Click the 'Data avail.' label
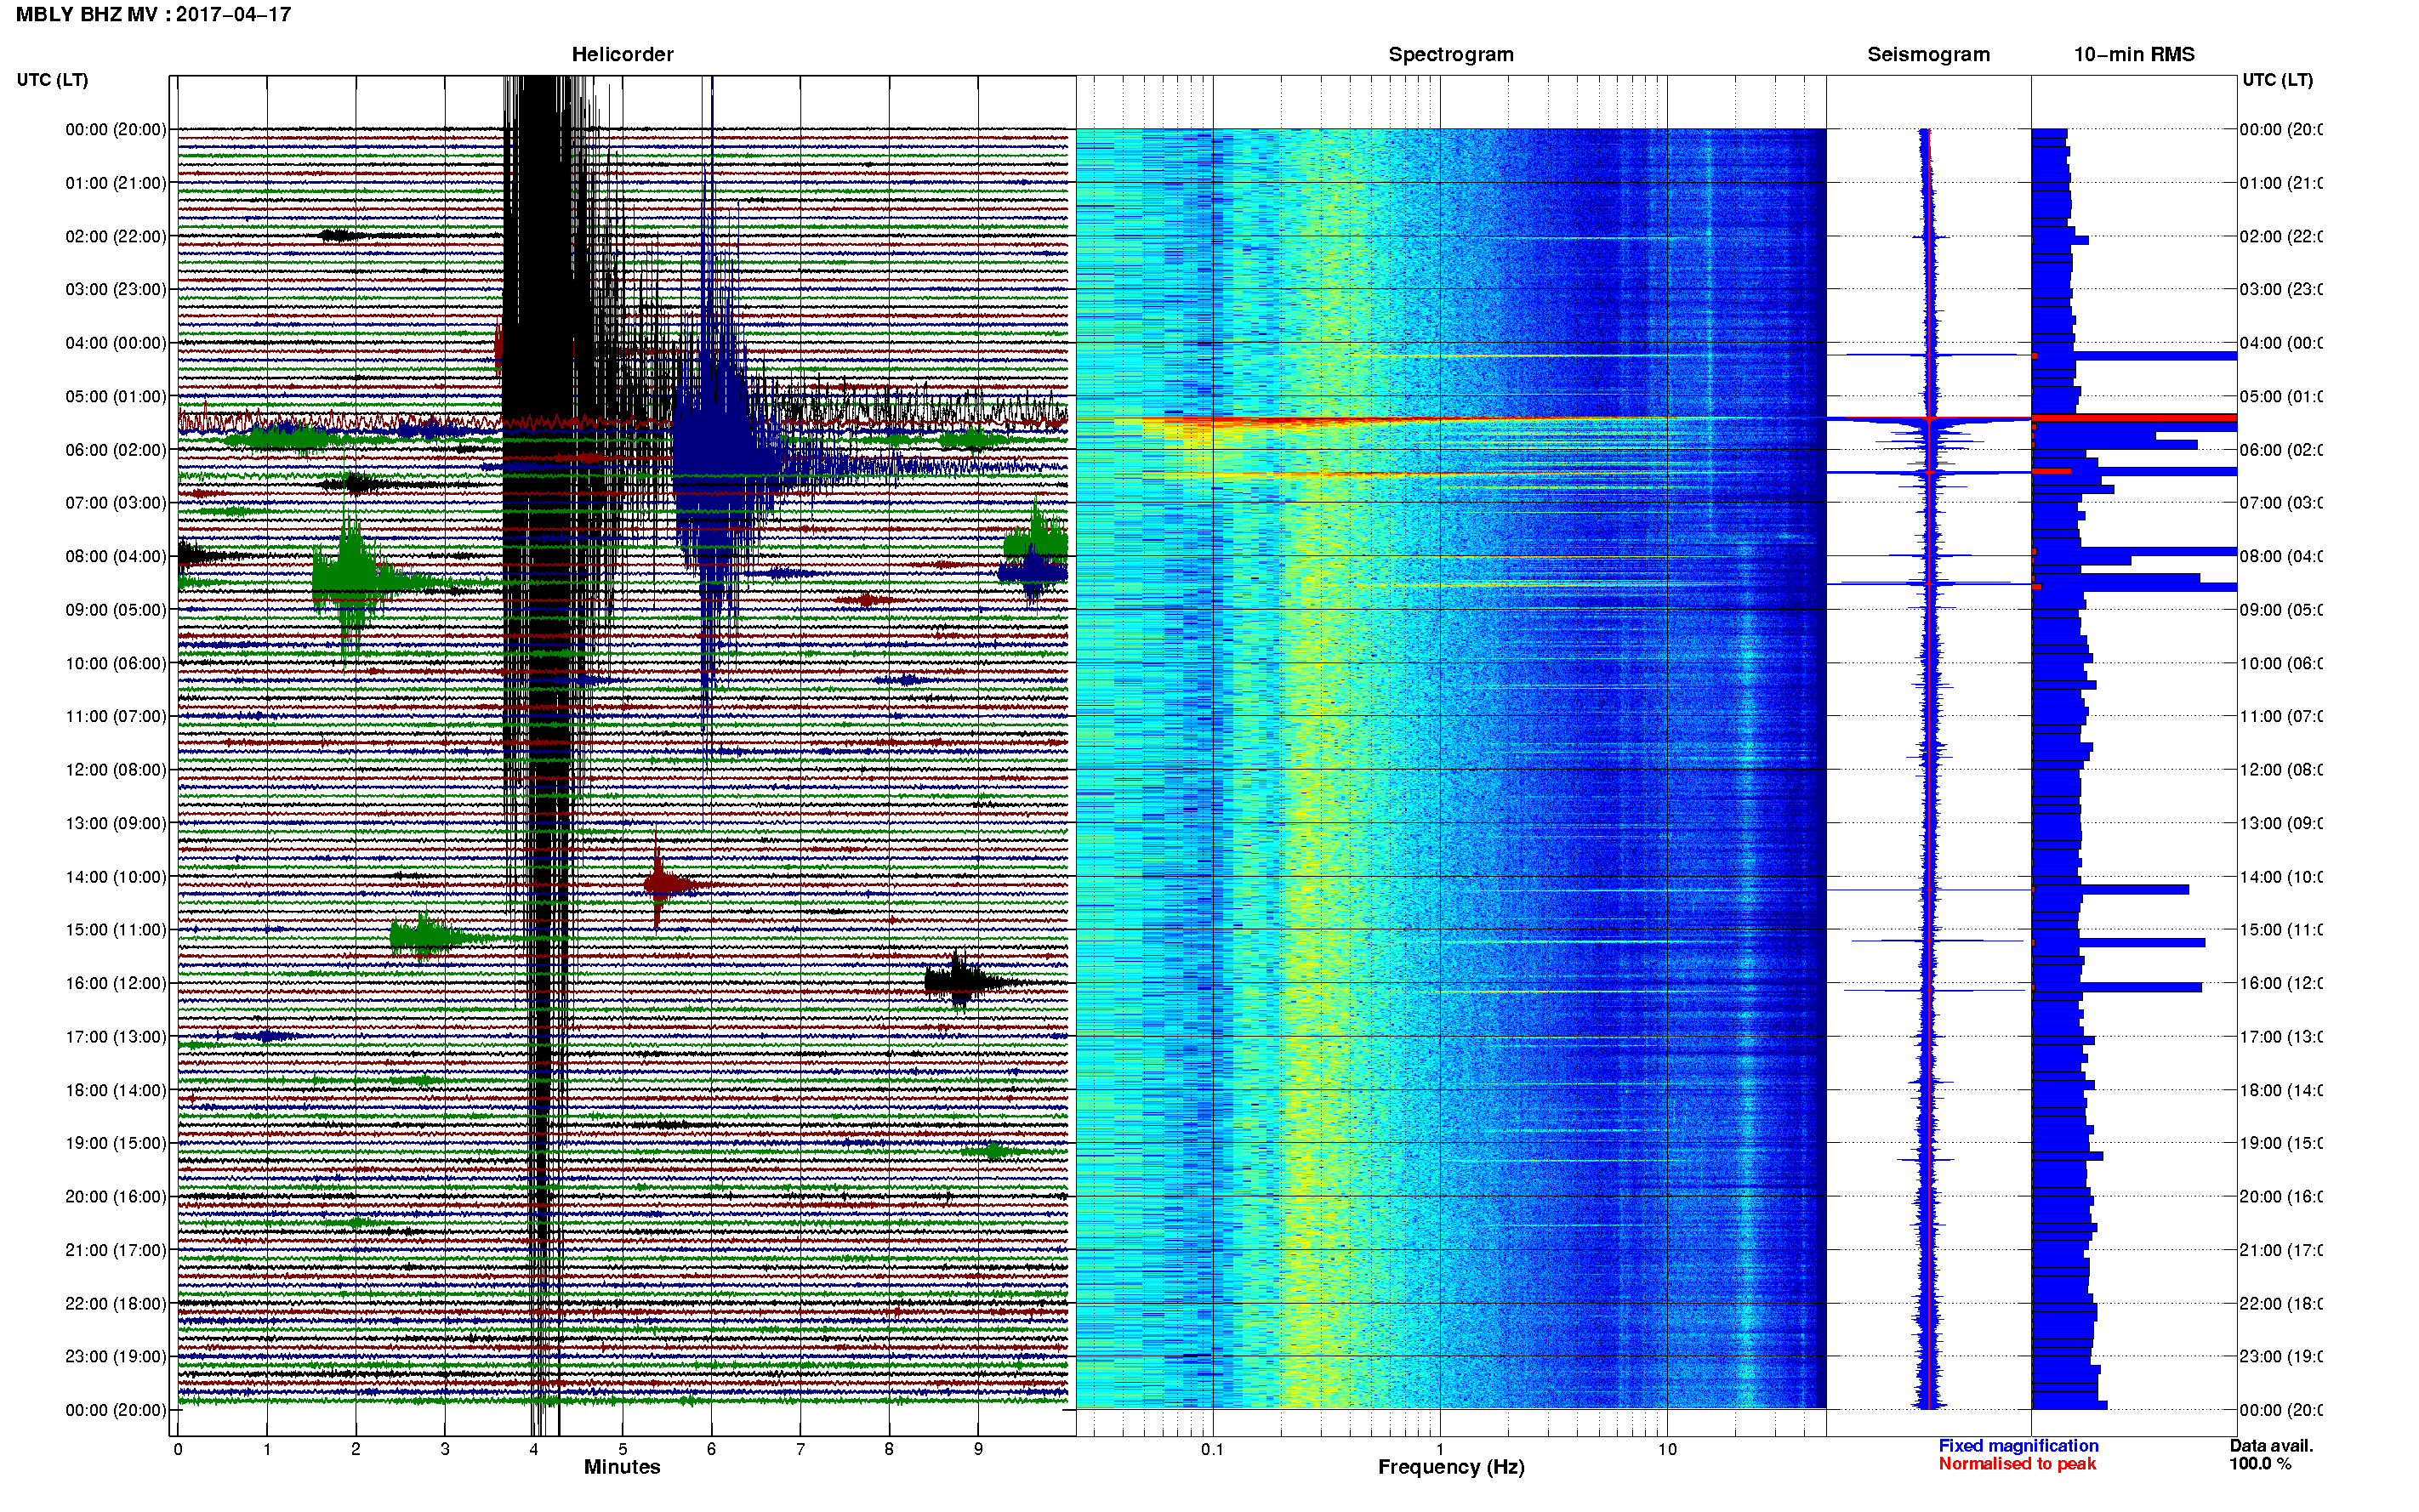This screenshot has width=2419, height=1512. click(2271, 1446)
